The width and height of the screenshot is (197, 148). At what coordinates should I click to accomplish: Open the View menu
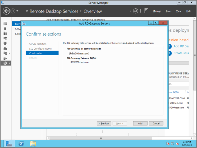click(178, 11)
